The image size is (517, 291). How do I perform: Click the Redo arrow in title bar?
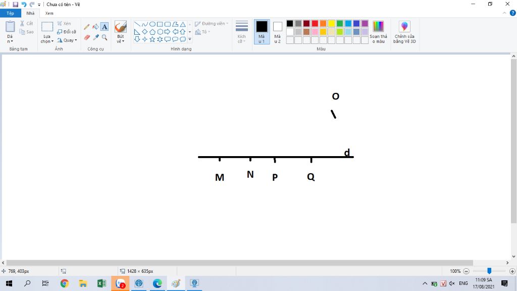click(x=32, y=4)
